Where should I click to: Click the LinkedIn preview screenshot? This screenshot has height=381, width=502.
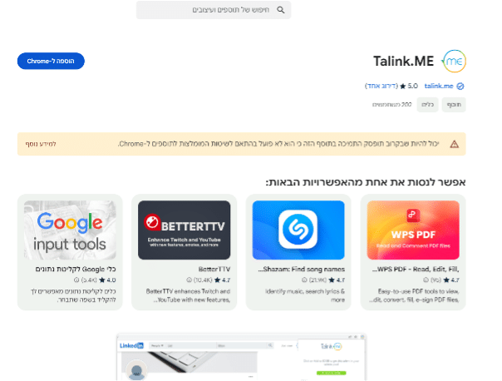pos(241,357)
